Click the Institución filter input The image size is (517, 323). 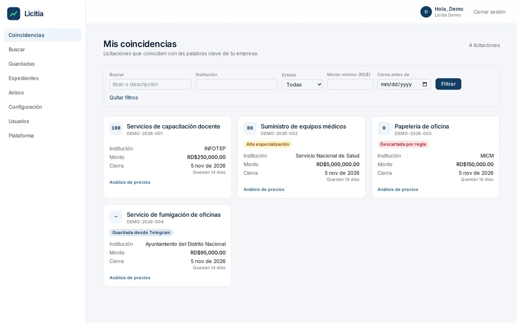pyautogui.click(x=237, y=84)
